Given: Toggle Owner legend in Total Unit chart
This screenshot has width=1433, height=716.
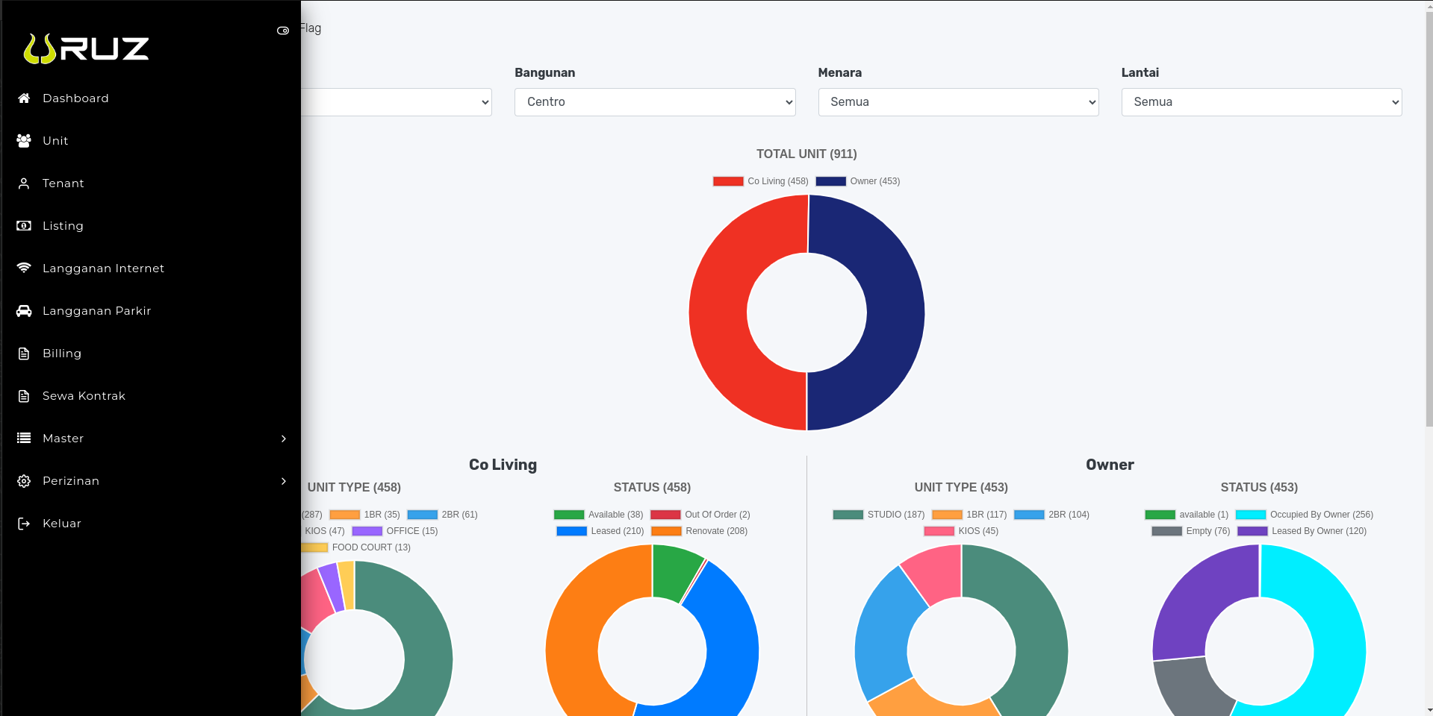Looking at the screenshot, I should point(857,181).
